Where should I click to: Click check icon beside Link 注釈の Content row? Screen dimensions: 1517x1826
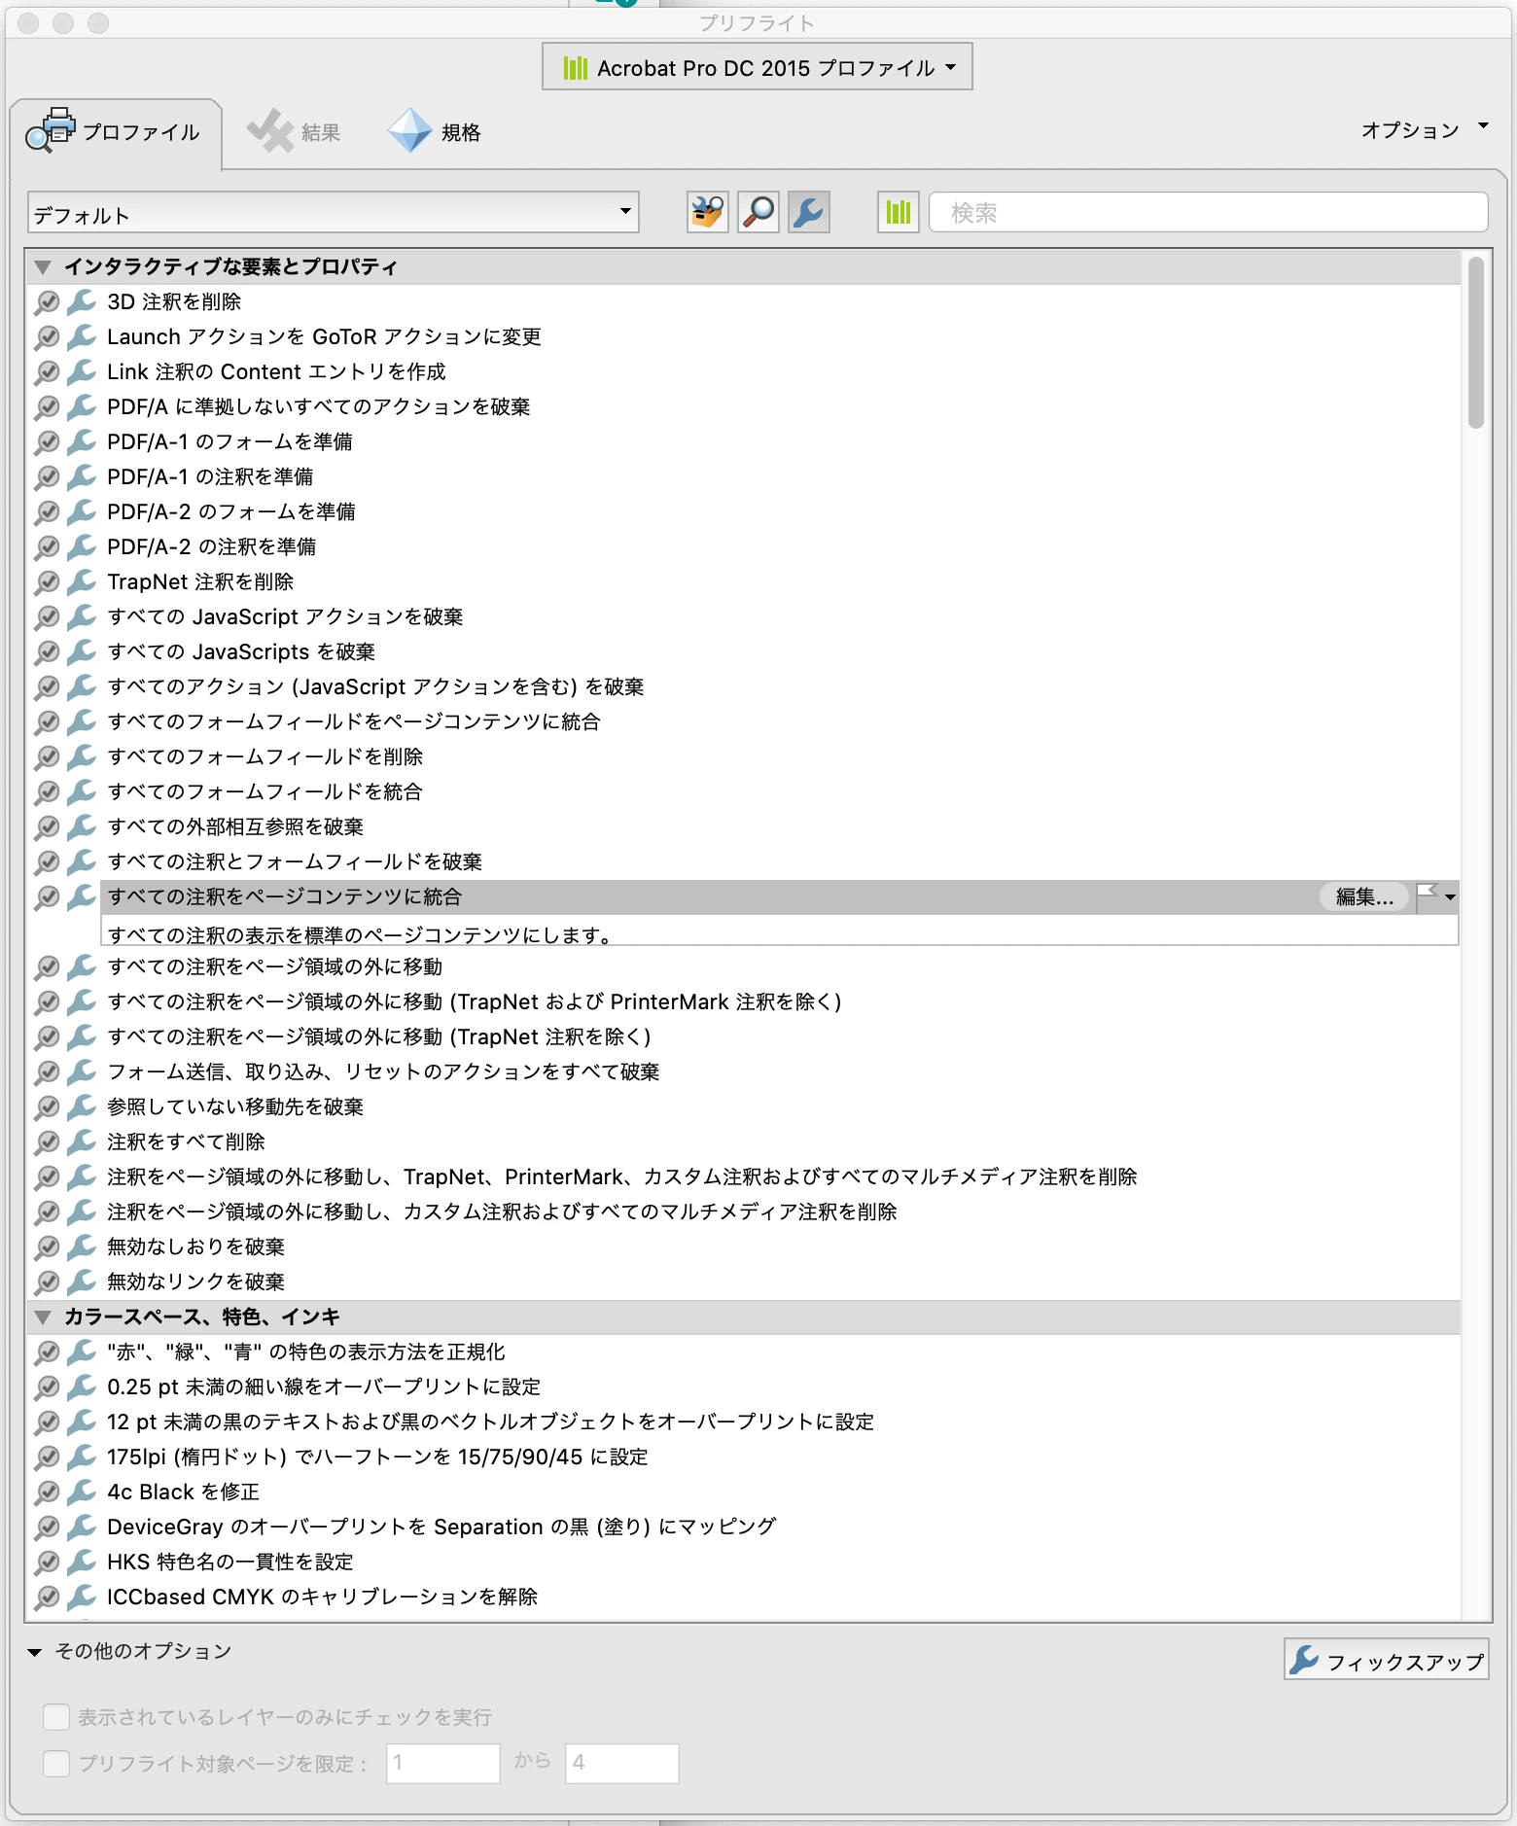[47, 372]
